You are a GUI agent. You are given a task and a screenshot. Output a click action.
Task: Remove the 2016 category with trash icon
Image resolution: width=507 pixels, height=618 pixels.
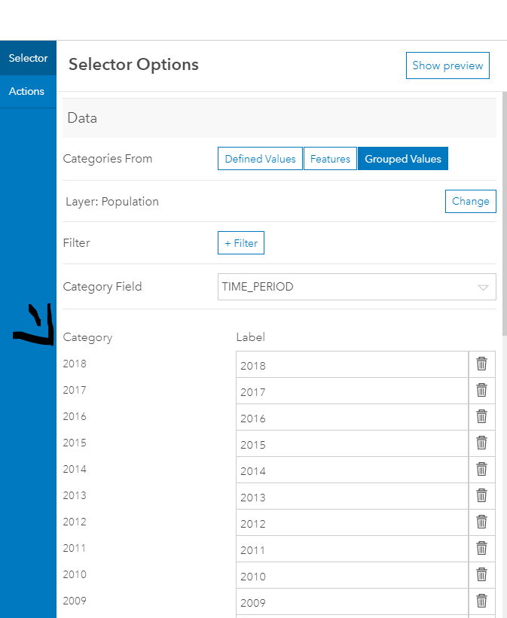[x=481, y=417]
